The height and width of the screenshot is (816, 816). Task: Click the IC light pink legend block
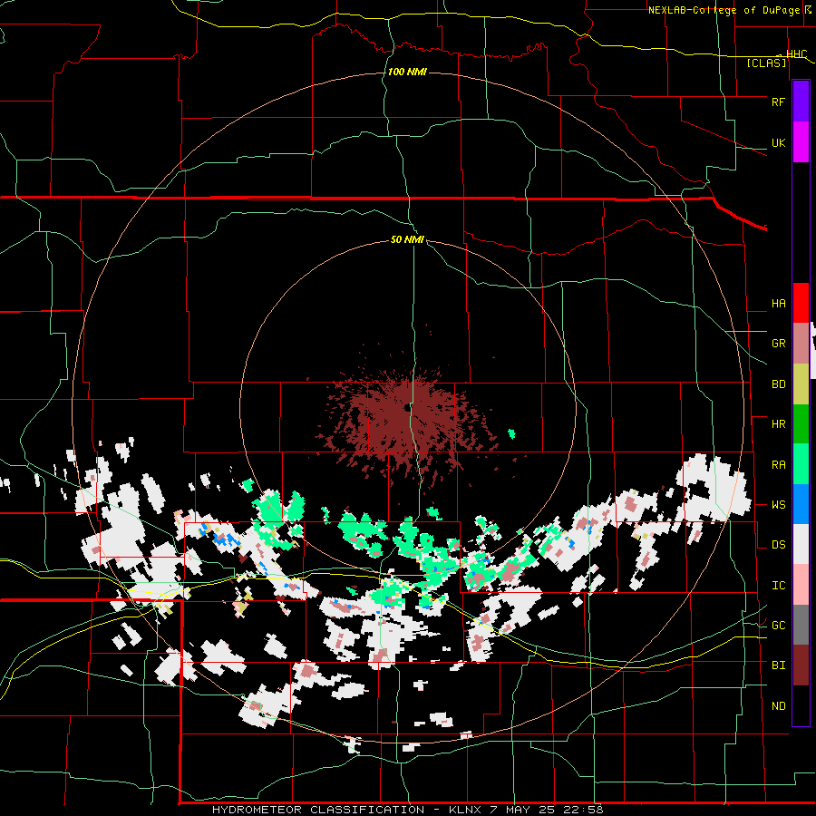801,585
